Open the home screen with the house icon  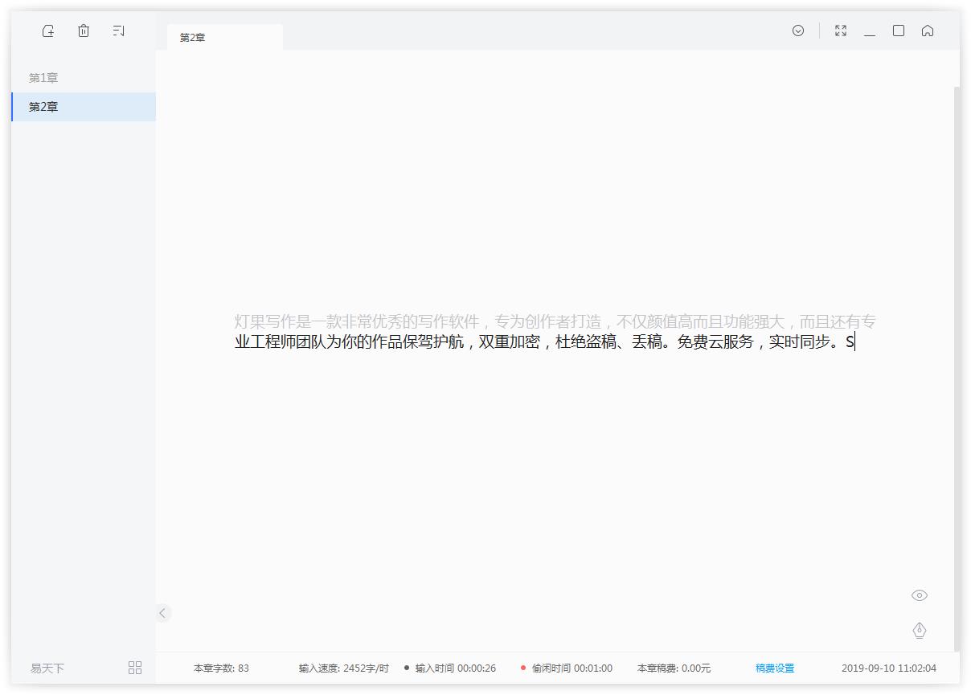click(x=928, y=31)
